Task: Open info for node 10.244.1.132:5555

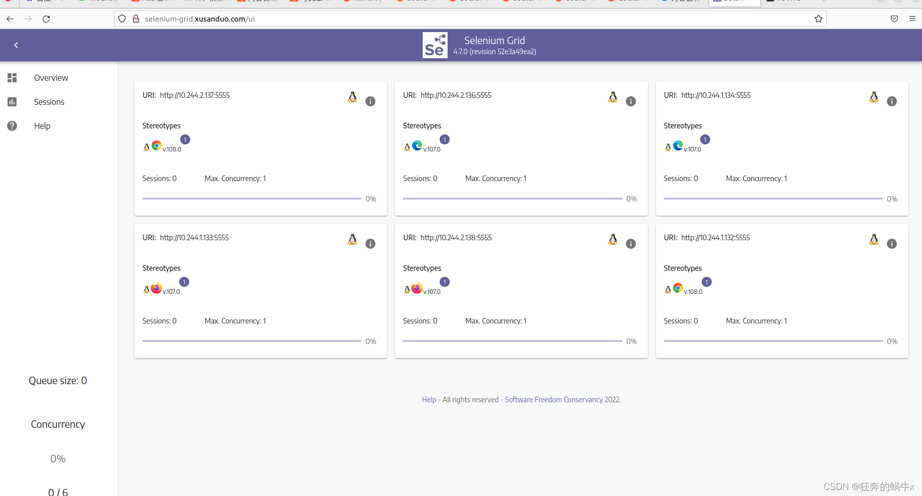Action: [x=892, y=244]
